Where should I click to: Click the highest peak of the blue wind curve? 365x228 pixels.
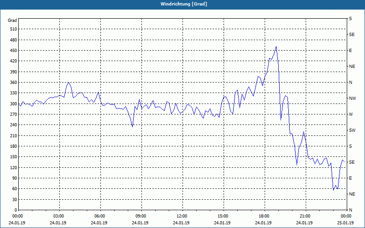coord(276,47)
